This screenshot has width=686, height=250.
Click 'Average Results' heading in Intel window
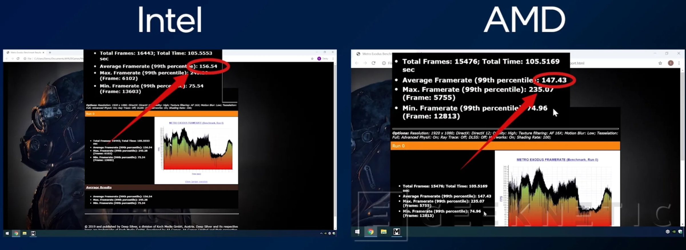99,187
